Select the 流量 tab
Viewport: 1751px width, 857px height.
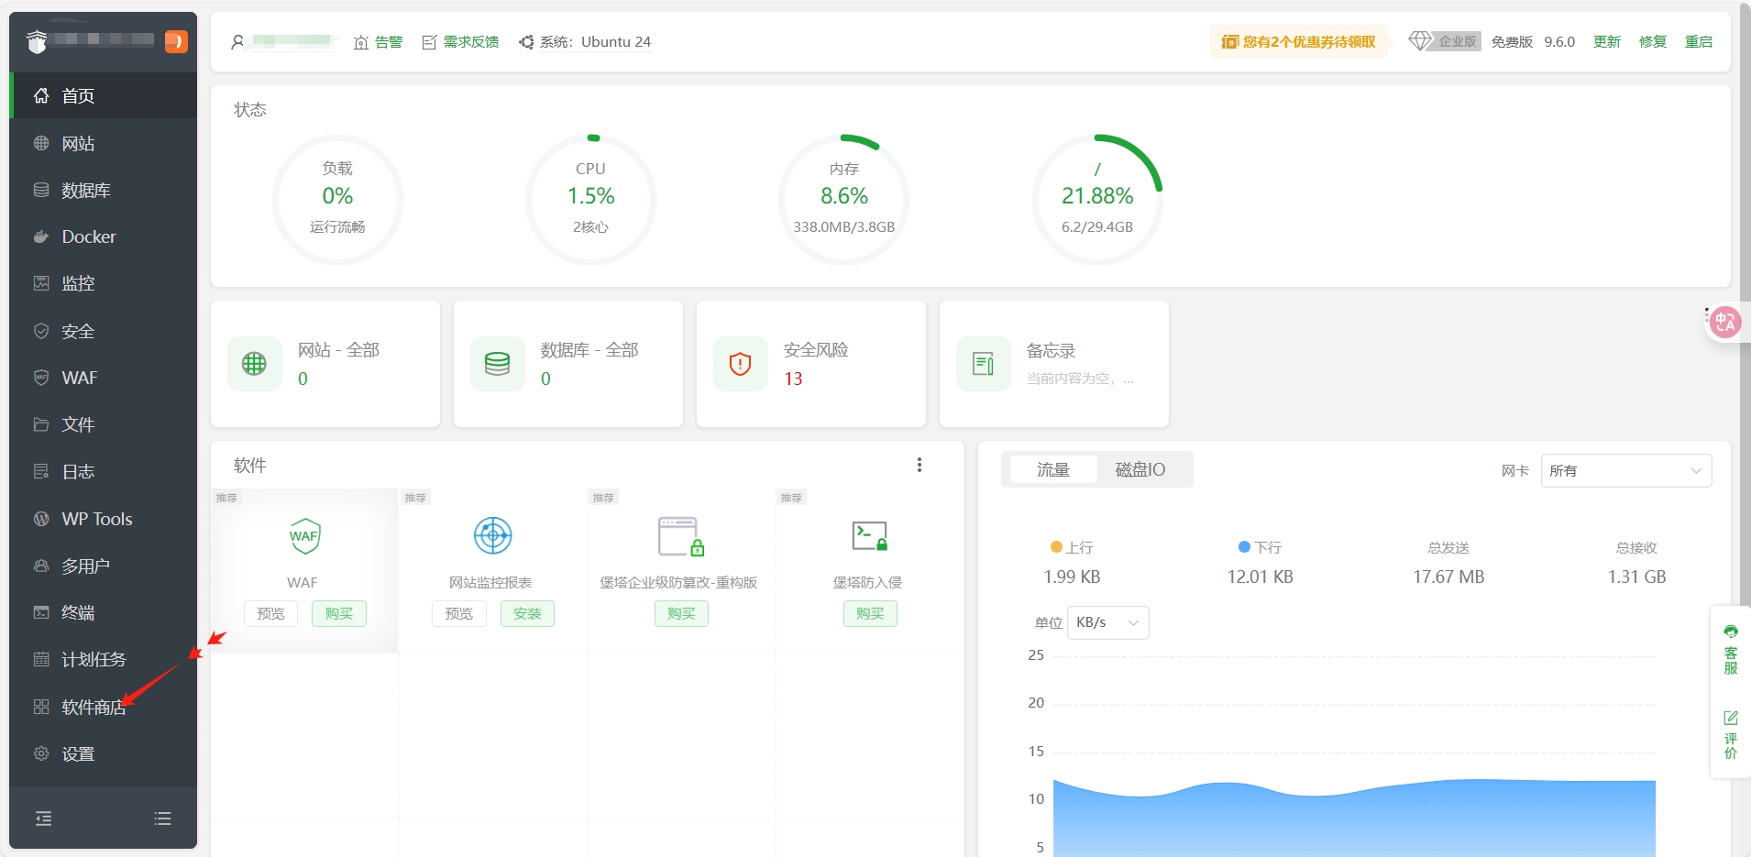pos(1053,469)
